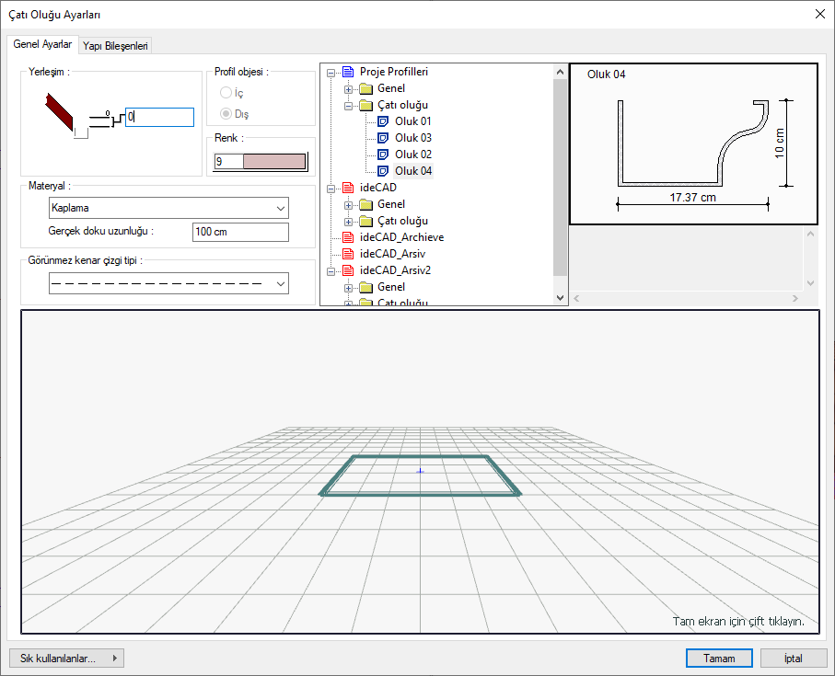Open the Sık kullanılanlar menu button
The width and height of the screenshot is (835, 676).
pyautogui.click(x=65, y=659)
